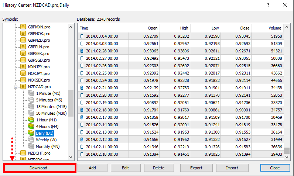Click candle icon of 2014.03.04 row
Screen dimensions: 294x176
point(82,36)
